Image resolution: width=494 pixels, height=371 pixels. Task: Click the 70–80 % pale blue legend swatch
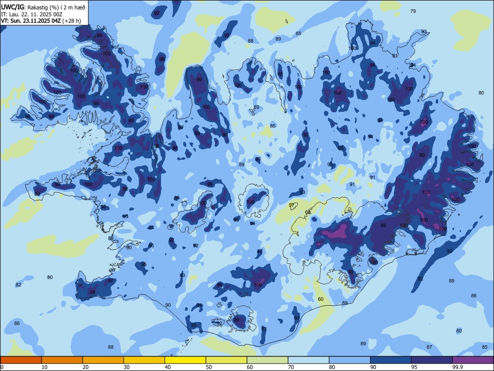[308, 360]
